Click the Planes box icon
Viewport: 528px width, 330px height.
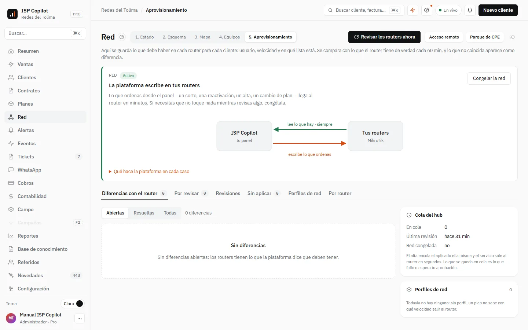coord(11,104)
